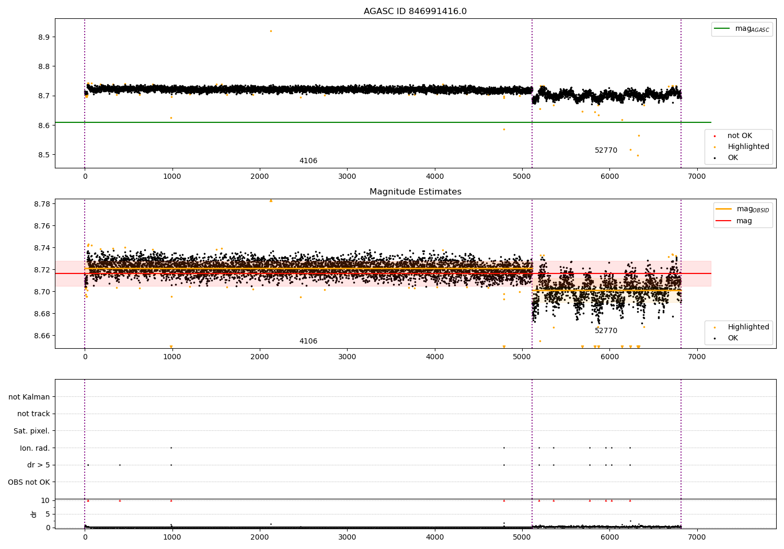Click the 'dr' axis label in bottom plot

tap(34, 514)
